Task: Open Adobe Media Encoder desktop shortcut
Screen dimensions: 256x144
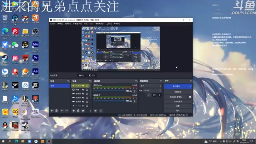Action: tap(36, 47)
